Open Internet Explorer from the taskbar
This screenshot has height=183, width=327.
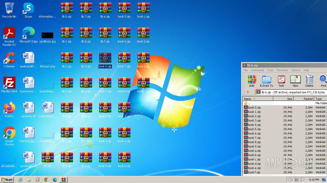[20, 180]
